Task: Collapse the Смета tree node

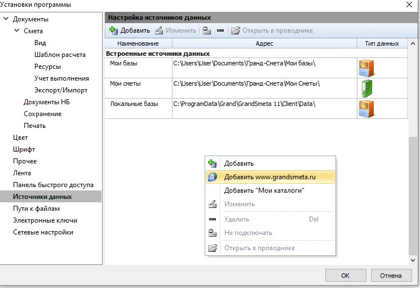Action: pos(17,31)
